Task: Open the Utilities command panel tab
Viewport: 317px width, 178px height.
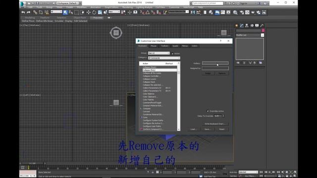Action: click(262, 25)
